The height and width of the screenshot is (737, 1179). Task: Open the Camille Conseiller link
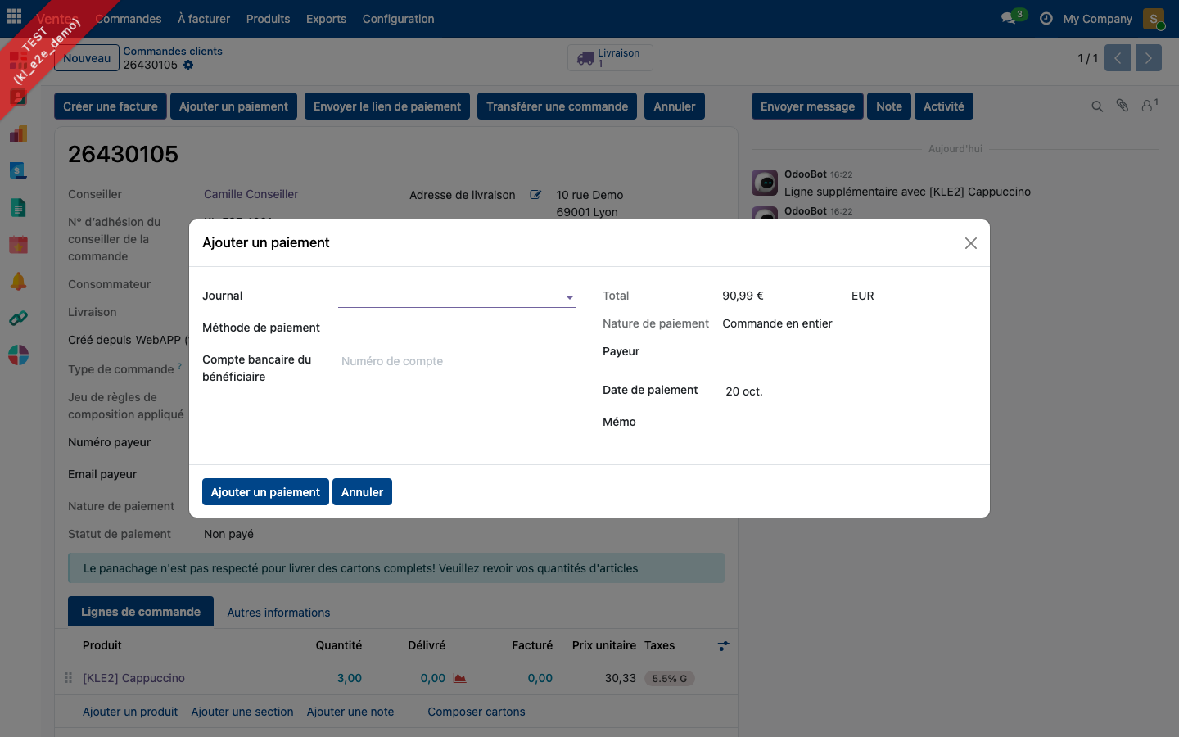(251, 194)
